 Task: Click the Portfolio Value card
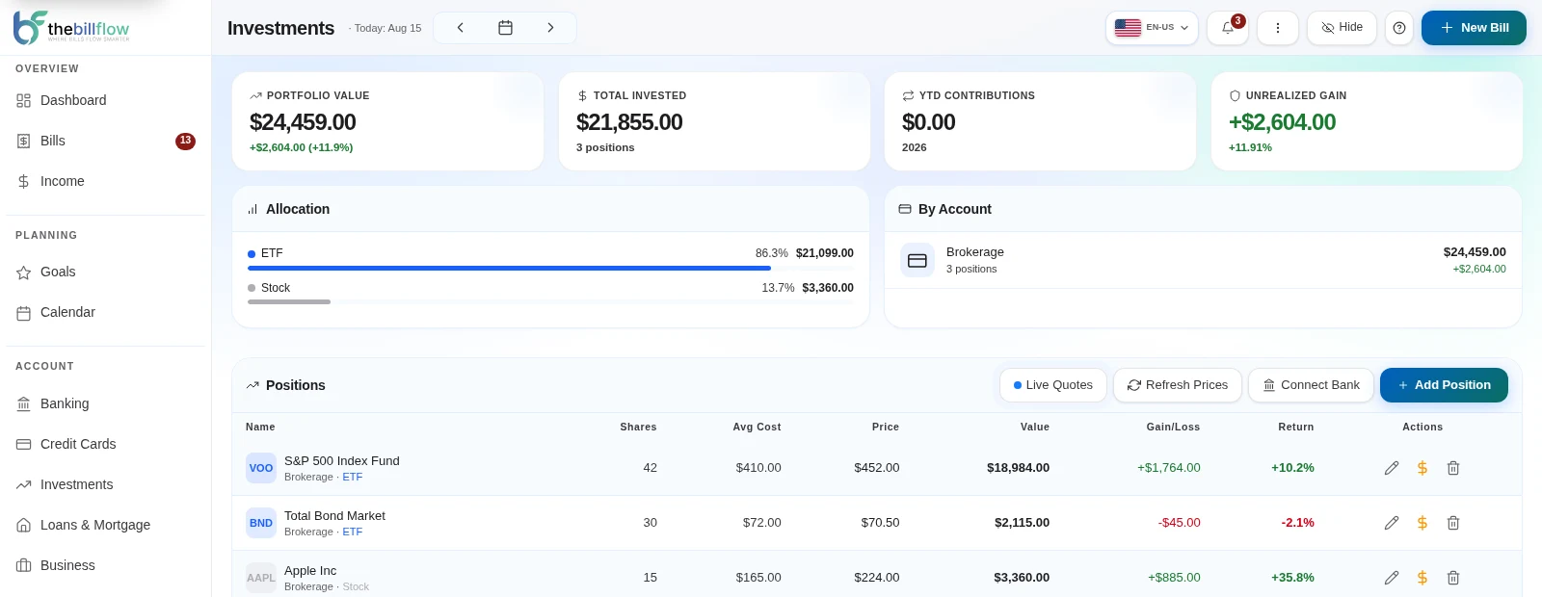point(387,121)
